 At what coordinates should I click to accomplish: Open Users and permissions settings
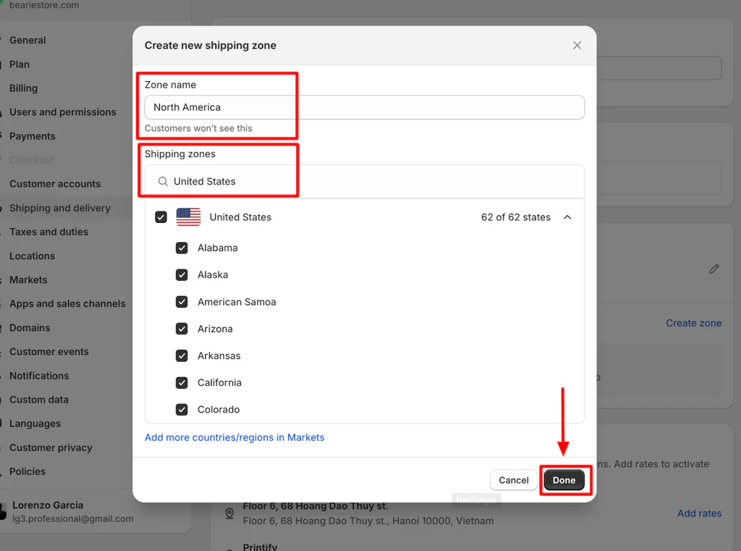click(63, 112)
